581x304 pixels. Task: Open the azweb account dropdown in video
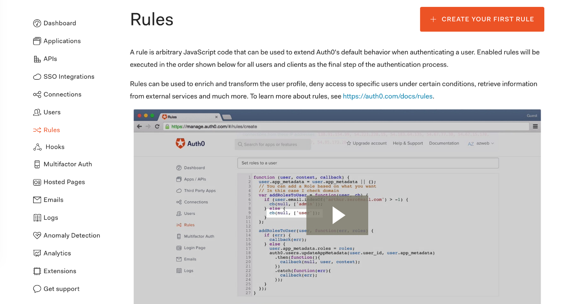(481, 143)
